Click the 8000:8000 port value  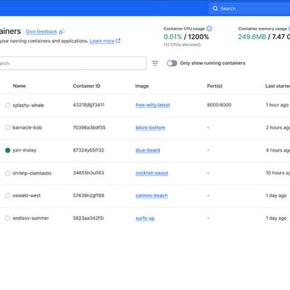pos(219,105)
